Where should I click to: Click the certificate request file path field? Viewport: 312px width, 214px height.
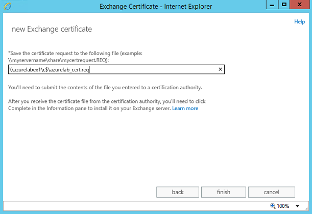point(116,69)
